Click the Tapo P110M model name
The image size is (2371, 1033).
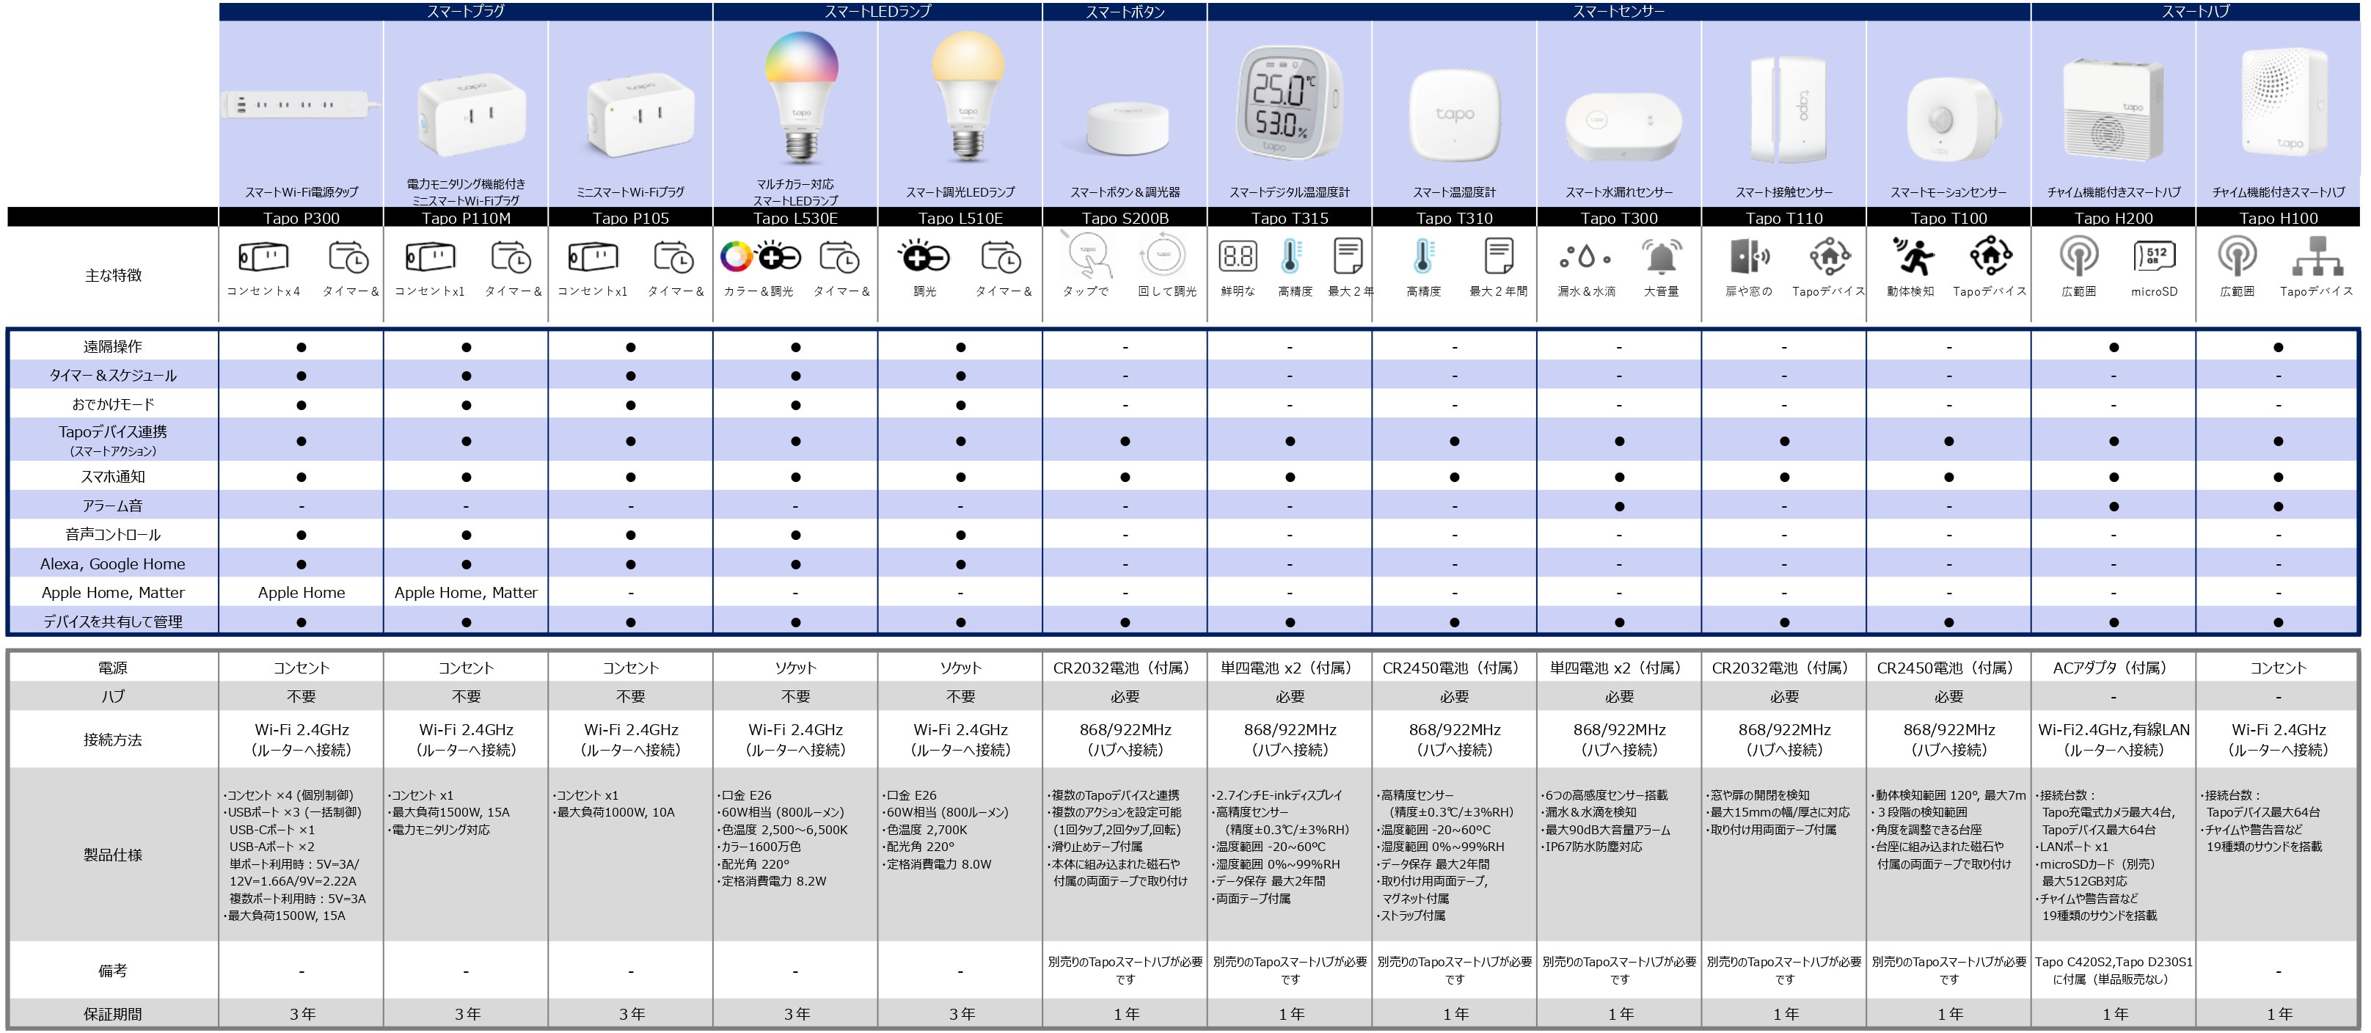[466, 218]
